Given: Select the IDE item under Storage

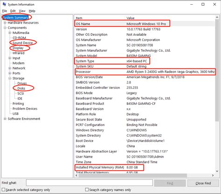Looking at the screenshot, I should pos(20,99).
